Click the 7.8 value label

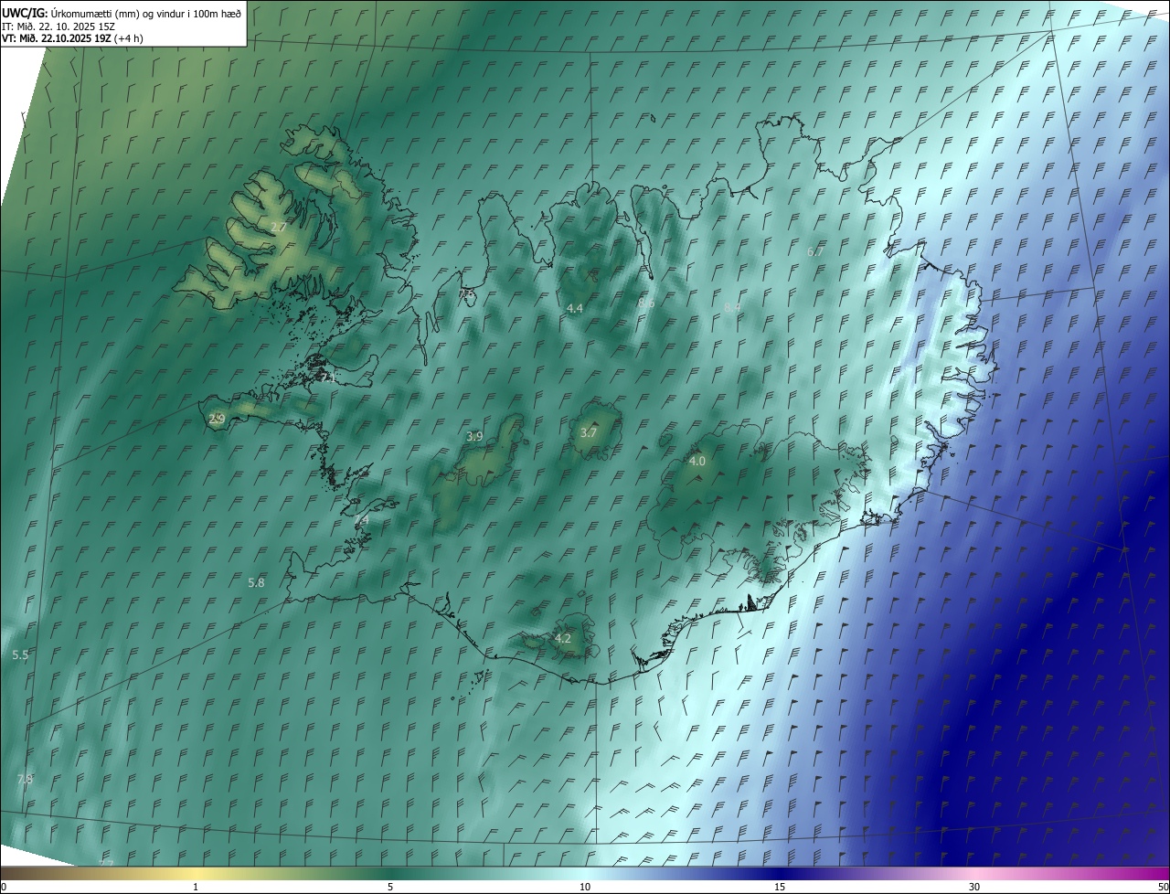(x=25, y=780)
